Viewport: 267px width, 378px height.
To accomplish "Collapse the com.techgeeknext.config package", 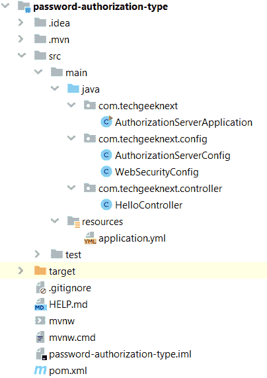I will coord(71,138).
